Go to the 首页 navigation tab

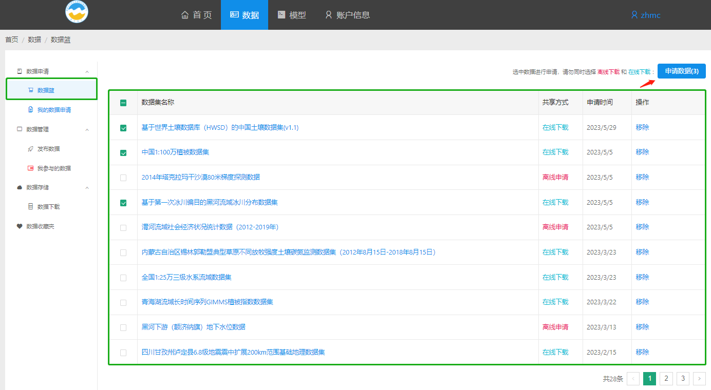pyautogui.click(x=196, y=15)
